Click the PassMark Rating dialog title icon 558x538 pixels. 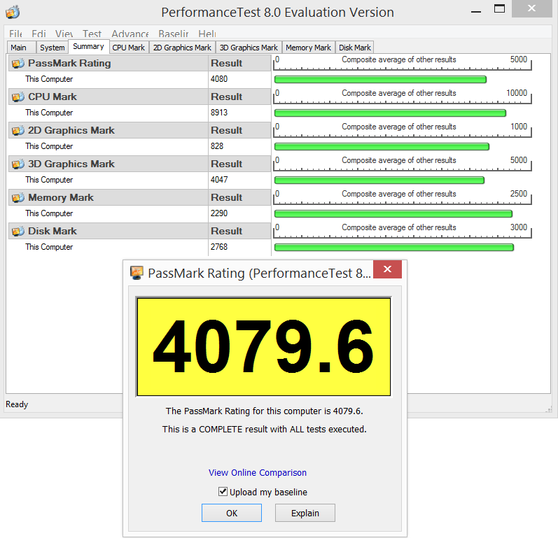pyautogui.click(x=137, y=273)
